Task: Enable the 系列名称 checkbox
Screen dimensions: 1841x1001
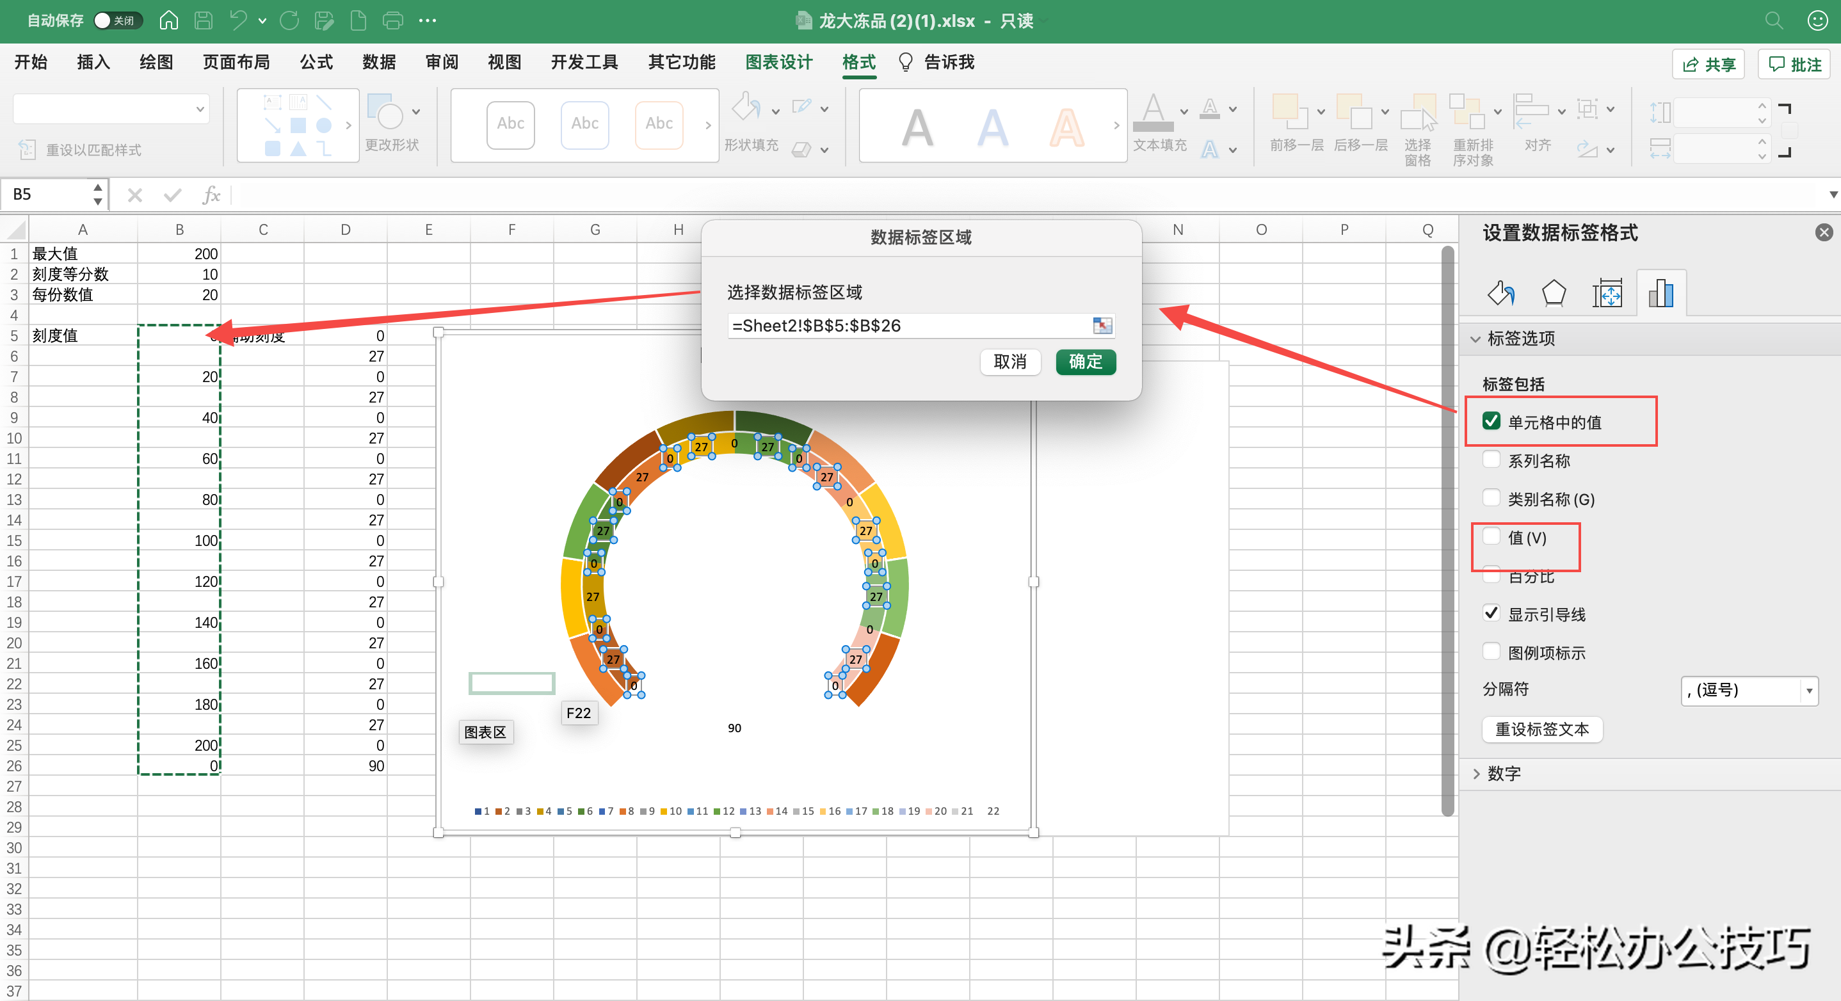Action: tap(1491, 460)
